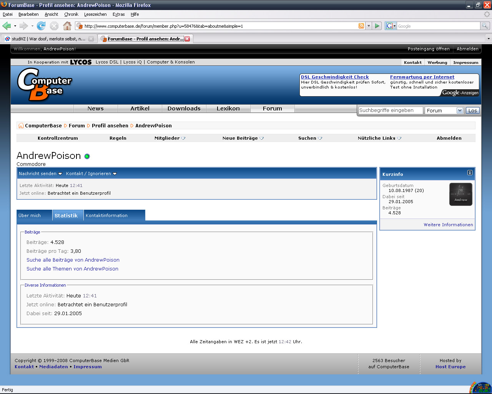Click the Firefox back arrow button

click(7, 26)
